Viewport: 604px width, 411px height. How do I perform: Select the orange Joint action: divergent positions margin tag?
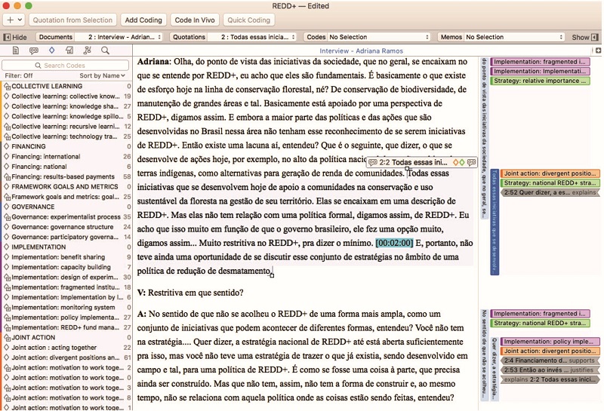coord(550,173)
